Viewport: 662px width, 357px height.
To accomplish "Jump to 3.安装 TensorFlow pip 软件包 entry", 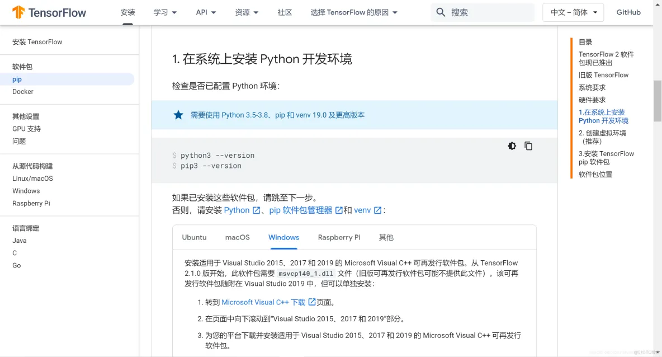I will 606,158.
